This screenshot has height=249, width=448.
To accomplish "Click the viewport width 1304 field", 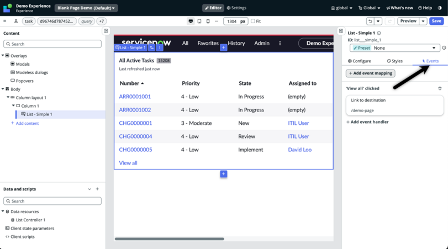I will tap(235, 21).
